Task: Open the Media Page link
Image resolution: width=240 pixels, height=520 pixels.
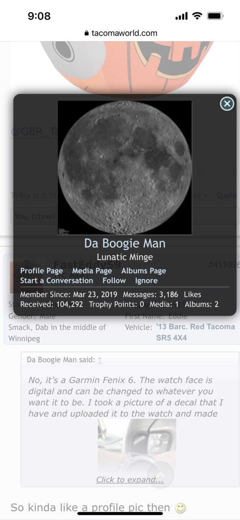Action: click(92, 271)
